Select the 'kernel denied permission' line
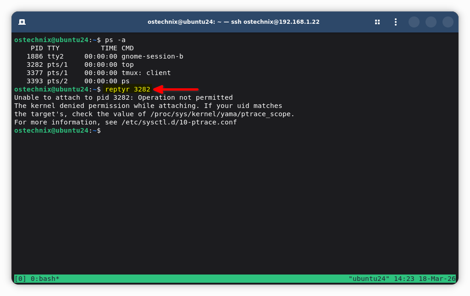This screenshot has width=470, height=296. point(148,106)
